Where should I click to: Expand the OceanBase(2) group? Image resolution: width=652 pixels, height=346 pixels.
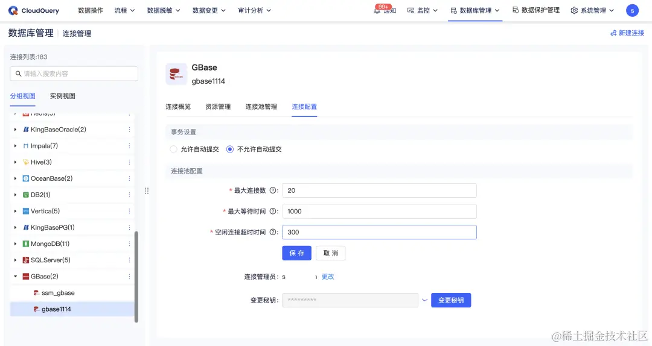tap(15, 178)
